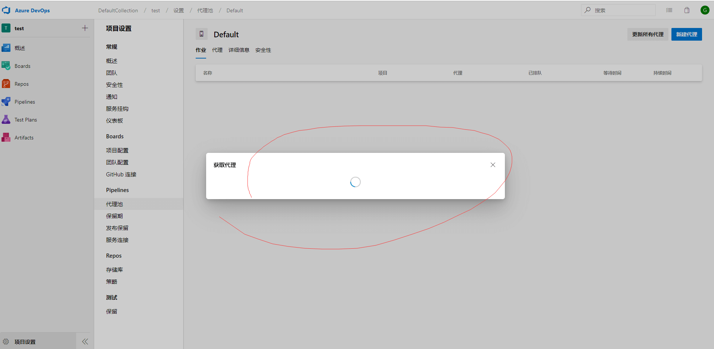Click in the 搜索 search box
The width and height of the screenshot is (714, 349).
(622, 10)
